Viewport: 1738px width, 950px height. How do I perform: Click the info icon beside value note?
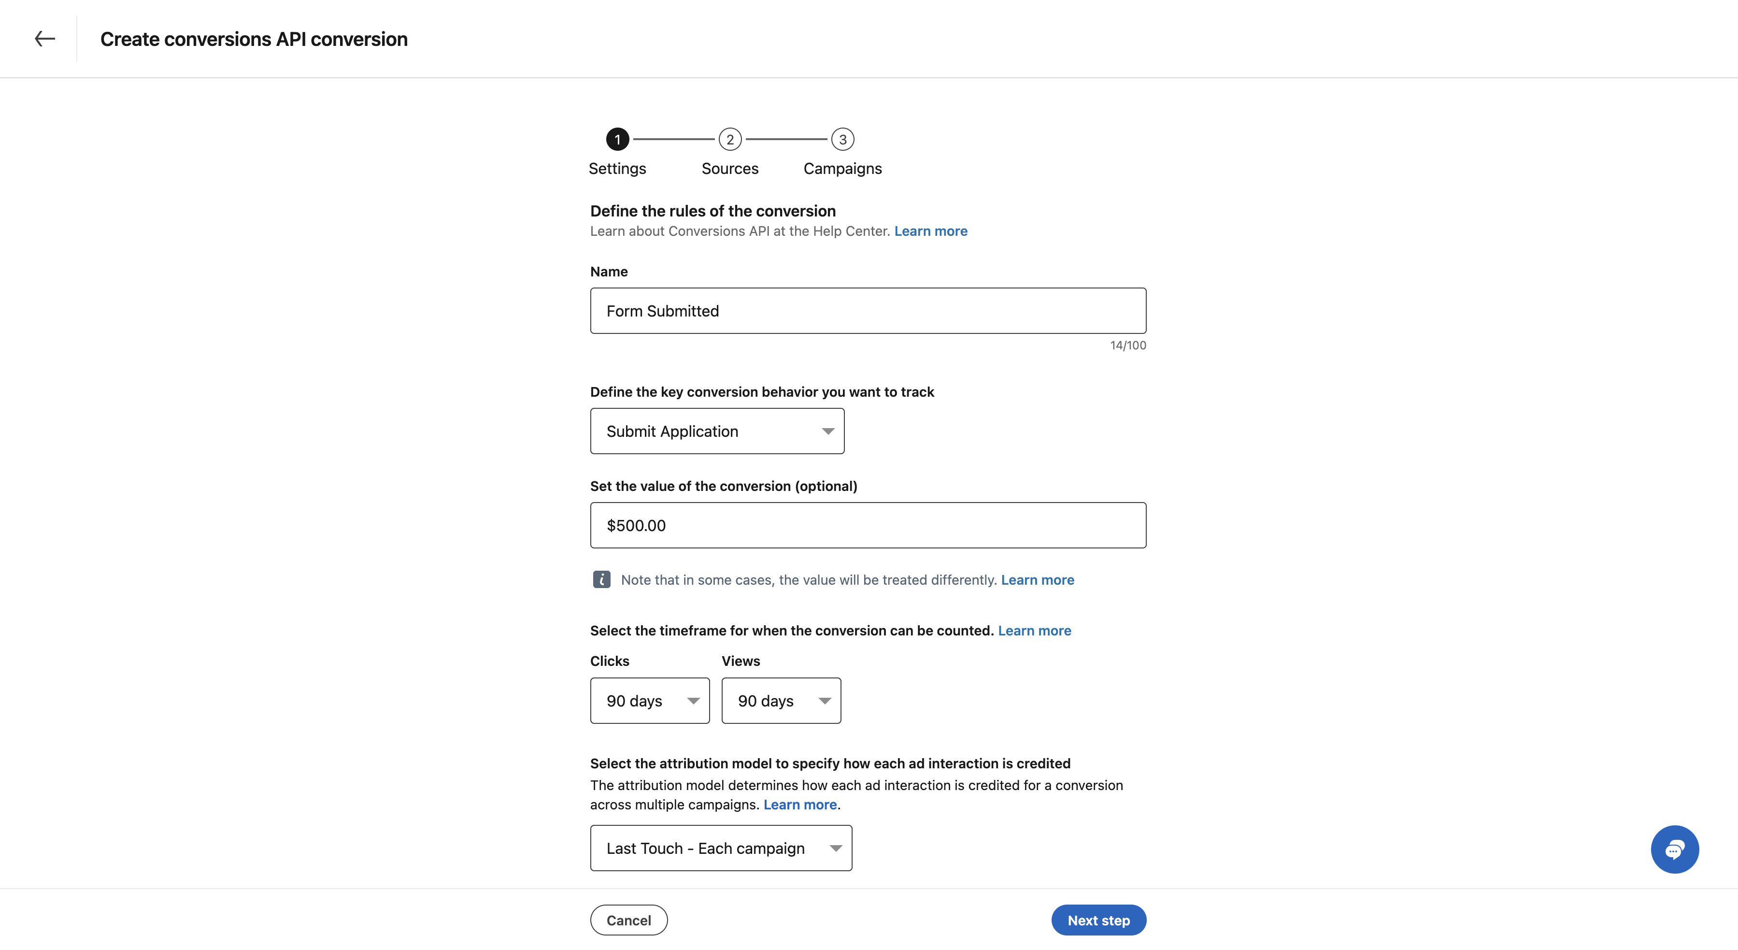click(x=601, y=579)
